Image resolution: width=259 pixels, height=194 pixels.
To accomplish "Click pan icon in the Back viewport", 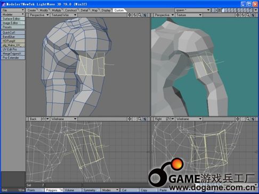I will pyautogui.click(x=129, y=119).
